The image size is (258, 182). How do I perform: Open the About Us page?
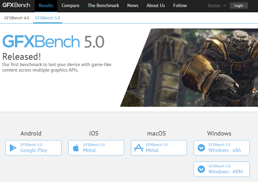pos(156,6)
